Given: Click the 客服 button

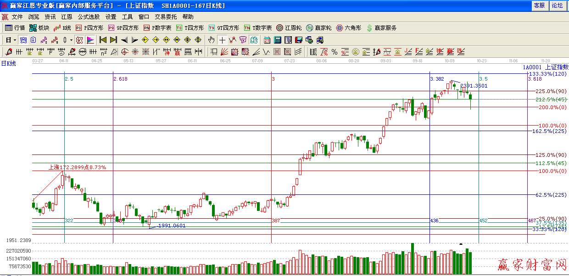Looking at the screenshot, I should 539,6.
